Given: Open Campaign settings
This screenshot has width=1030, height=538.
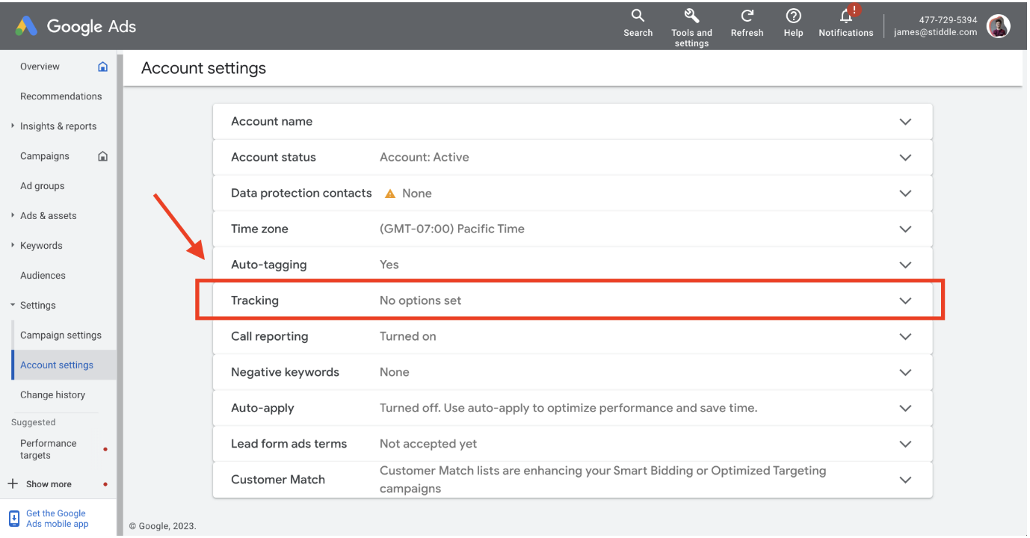Looking at the screenshot, I should coord(61,336).
